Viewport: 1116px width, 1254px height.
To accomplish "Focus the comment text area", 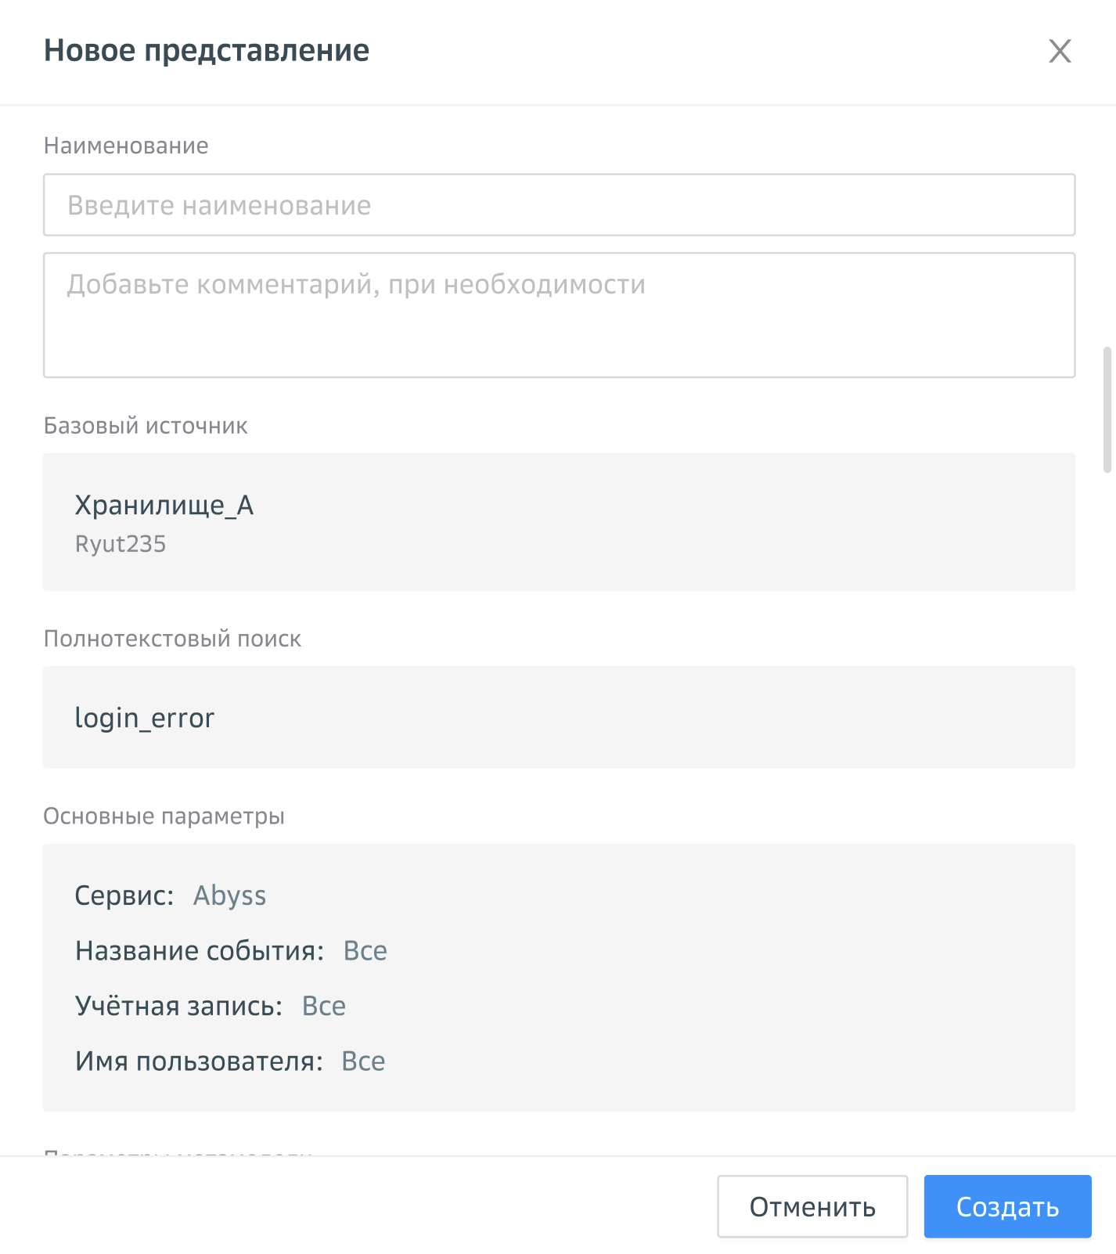I will tap(559, 315).
